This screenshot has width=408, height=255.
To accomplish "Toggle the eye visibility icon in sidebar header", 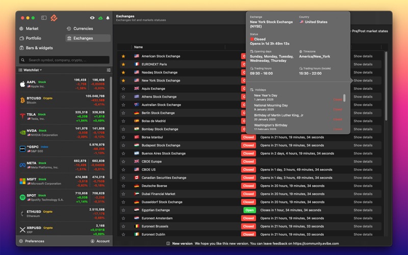I will point(92,18).
